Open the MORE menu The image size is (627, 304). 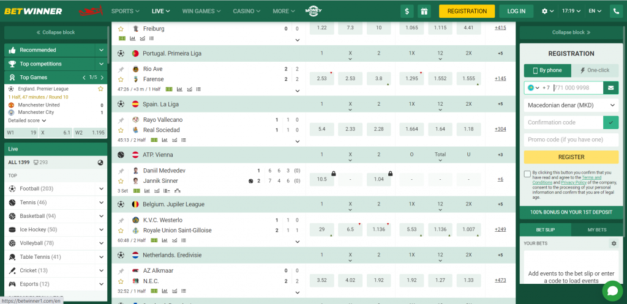(284, 11)
